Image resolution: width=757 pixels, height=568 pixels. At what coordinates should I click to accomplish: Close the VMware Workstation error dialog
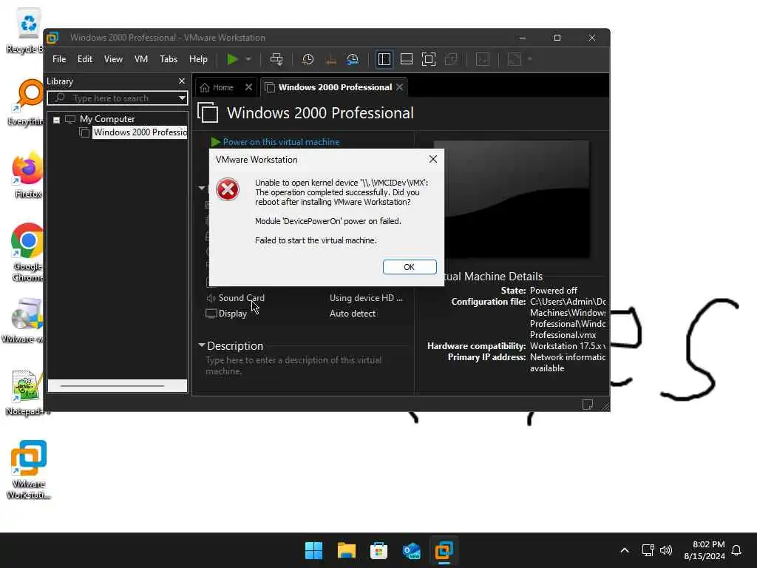pos(433,159)
